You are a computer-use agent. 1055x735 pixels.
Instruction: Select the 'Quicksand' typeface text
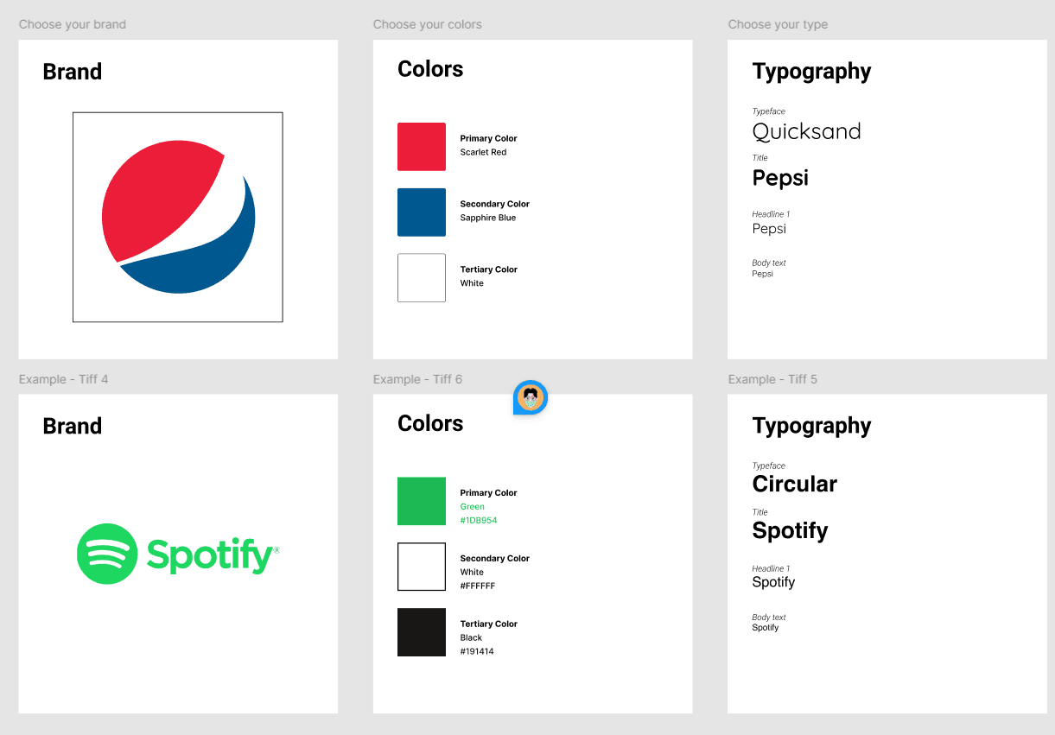click(807, 131)
